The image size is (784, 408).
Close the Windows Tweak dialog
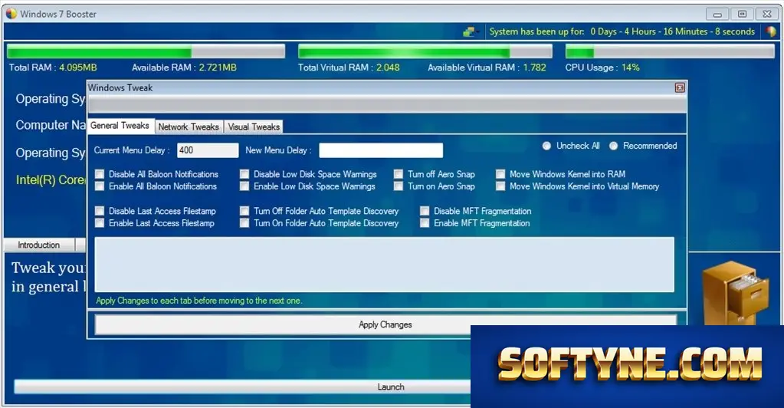tap(680, 87)
